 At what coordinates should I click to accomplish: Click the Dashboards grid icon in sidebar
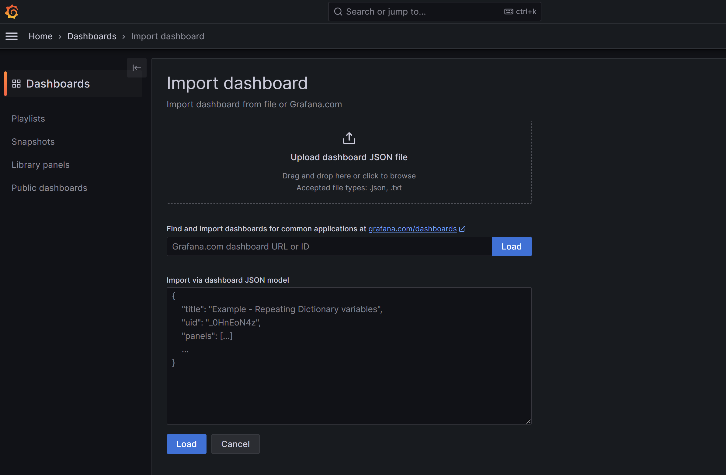16,84
